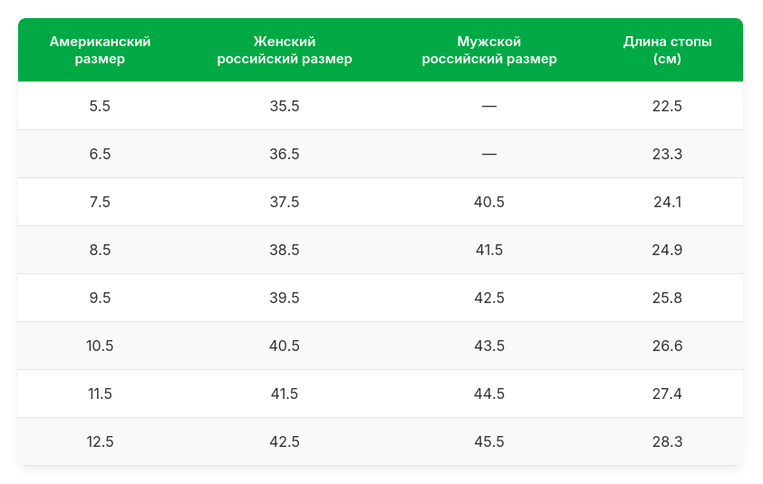Select American size 5.5 cell

coord(100,106)
